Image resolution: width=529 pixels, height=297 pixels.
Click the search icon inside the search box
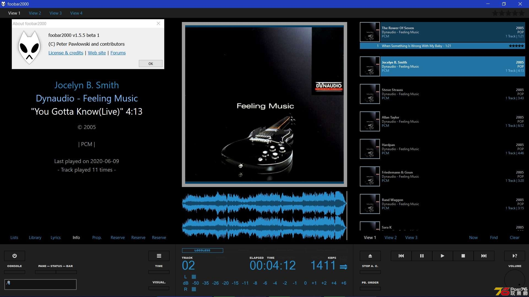point(8,282)
